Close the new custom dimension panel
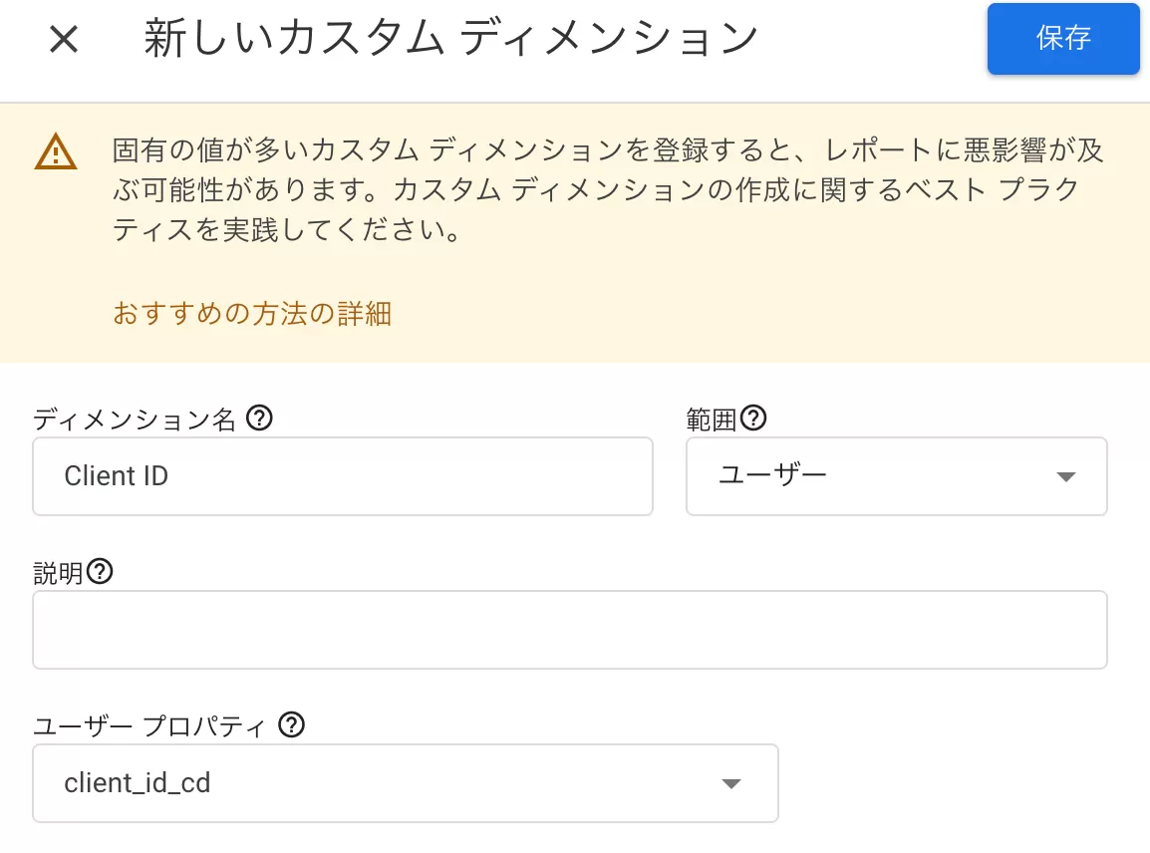 64,39
